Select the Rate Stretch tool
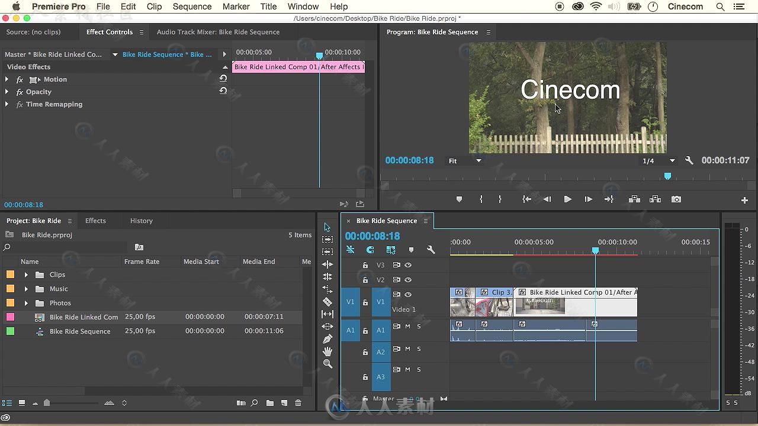 coord(327,289)
